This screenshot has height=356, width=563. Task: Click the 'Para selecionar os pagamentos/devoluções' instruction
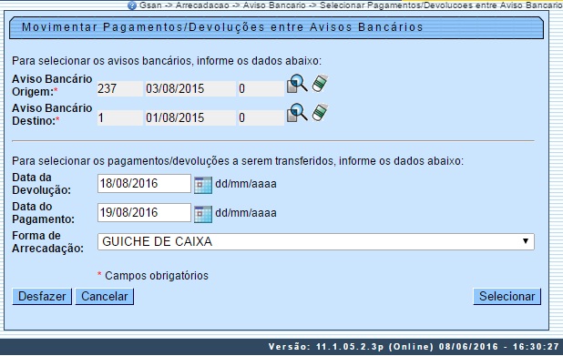pyautogui.click(x=238, y=161)
